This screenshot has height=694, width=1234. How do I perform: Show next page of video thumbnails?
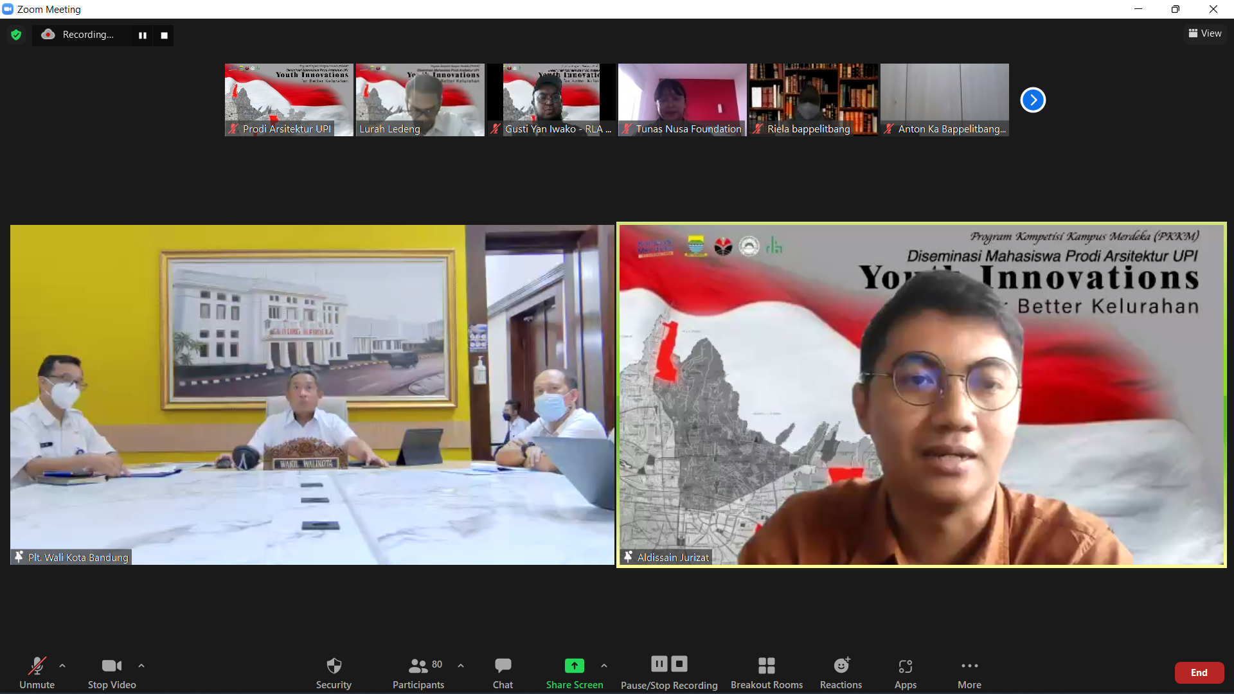point(1033,100)
